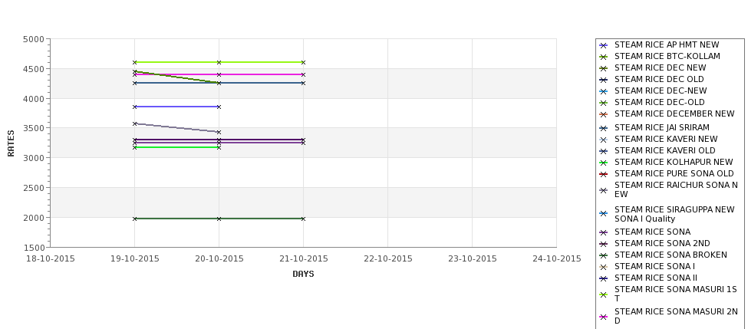
Task: Click the 20-10-2015 date label on the axis
Action: [x=219, y=259]
